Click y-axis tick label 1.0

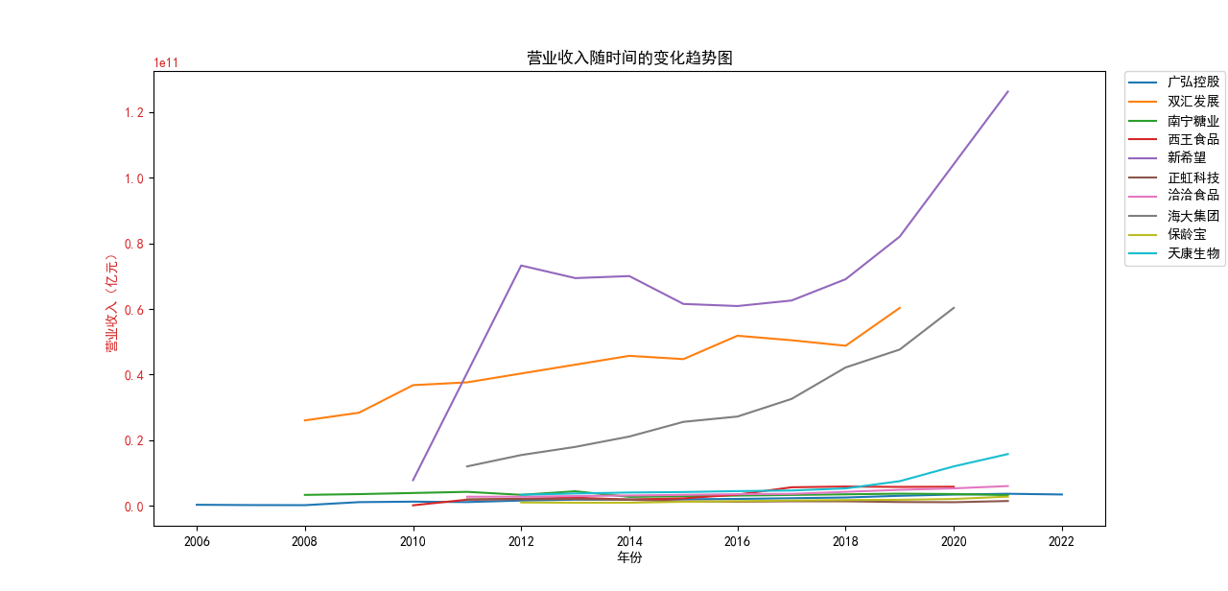pos(133,178)
